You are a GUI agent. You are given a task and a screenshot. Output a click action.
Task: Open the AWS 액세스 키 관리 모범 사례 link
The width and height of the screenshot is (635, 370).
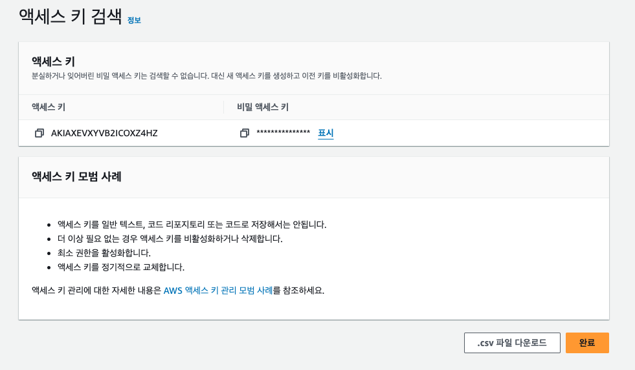(218, 291)
